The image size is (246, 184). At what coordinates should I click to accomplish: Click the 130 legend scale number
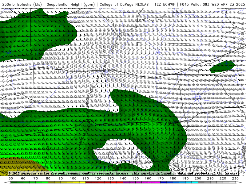pos(111,178)
